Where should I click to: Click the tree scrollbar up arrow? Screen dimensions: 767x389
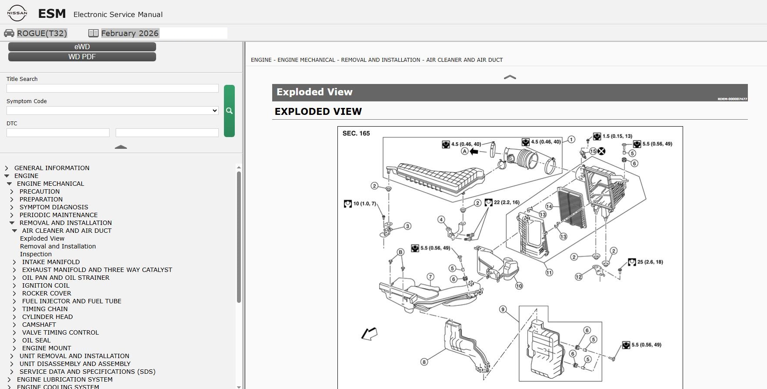239,168
